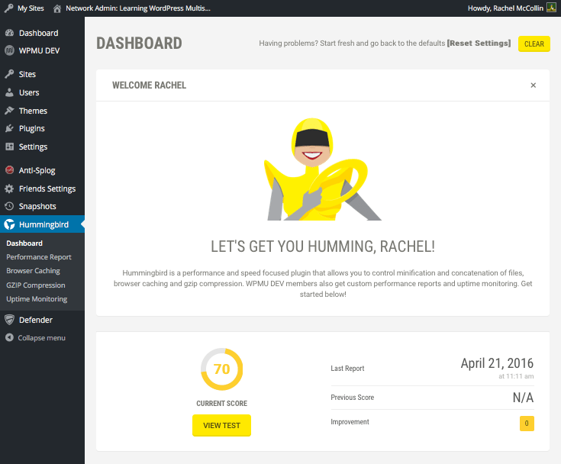
Task: Click the Themes brush icon
Action: coord(10,111)
